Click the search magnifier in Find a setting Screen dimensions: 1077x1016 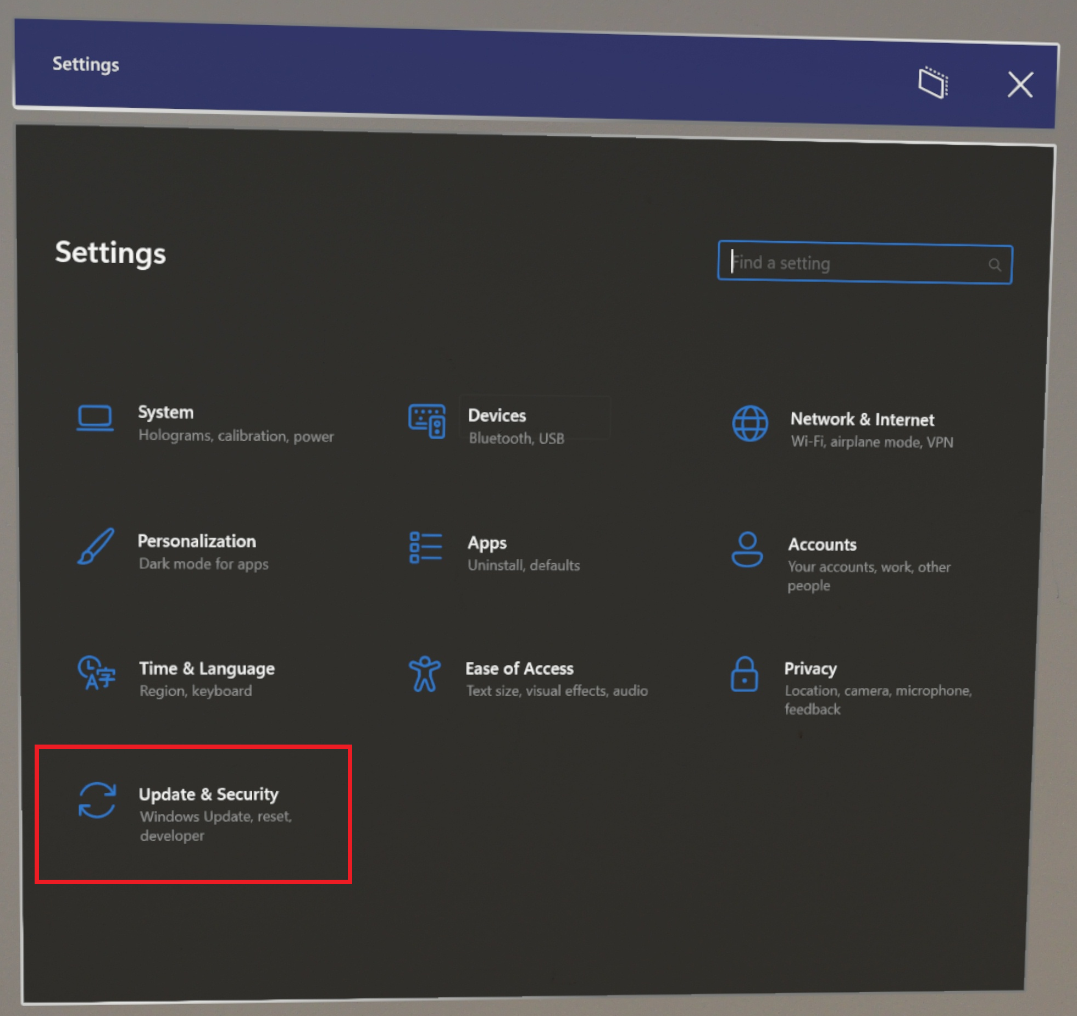point(995,265)
